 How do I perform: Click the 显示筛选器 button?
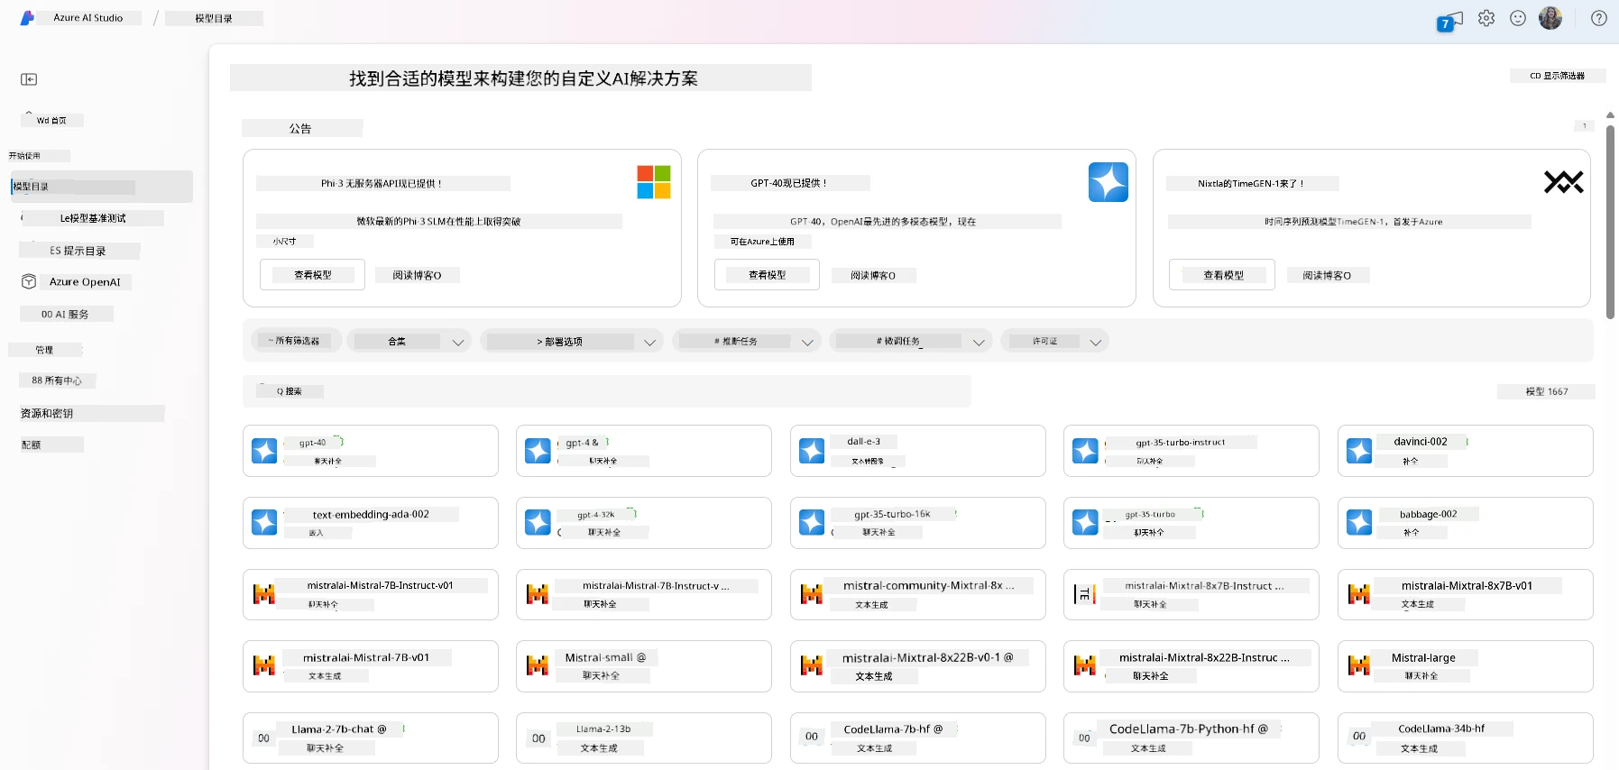(x=1558, y=76)
